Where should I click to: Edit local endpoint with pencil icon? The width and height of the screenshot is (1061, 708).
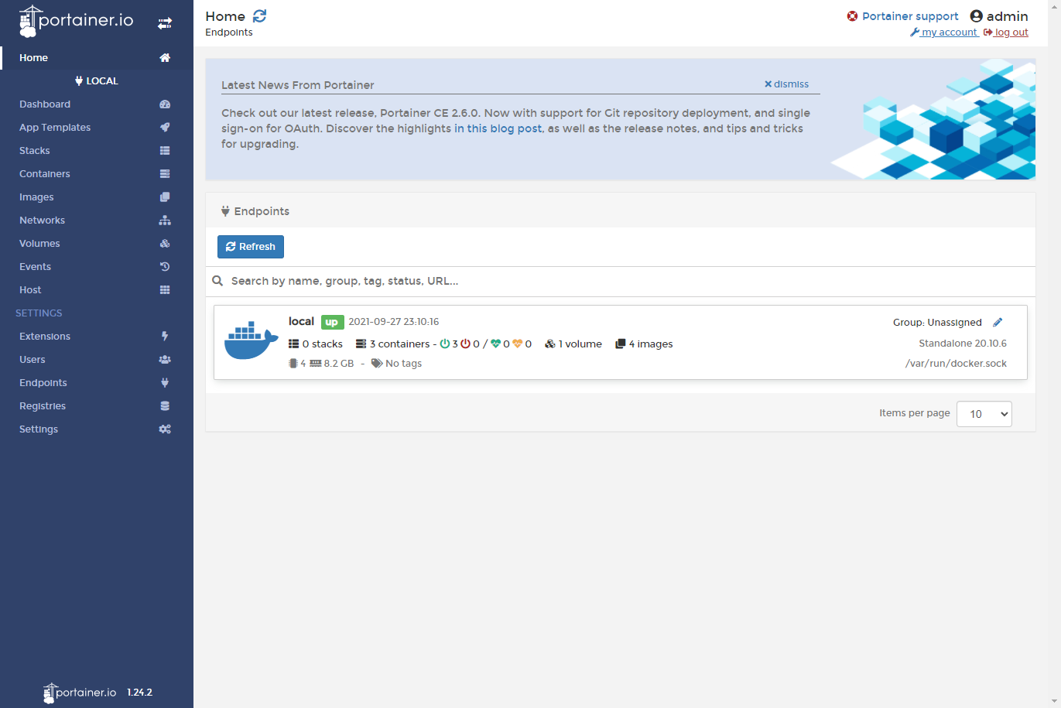(998, 323)
